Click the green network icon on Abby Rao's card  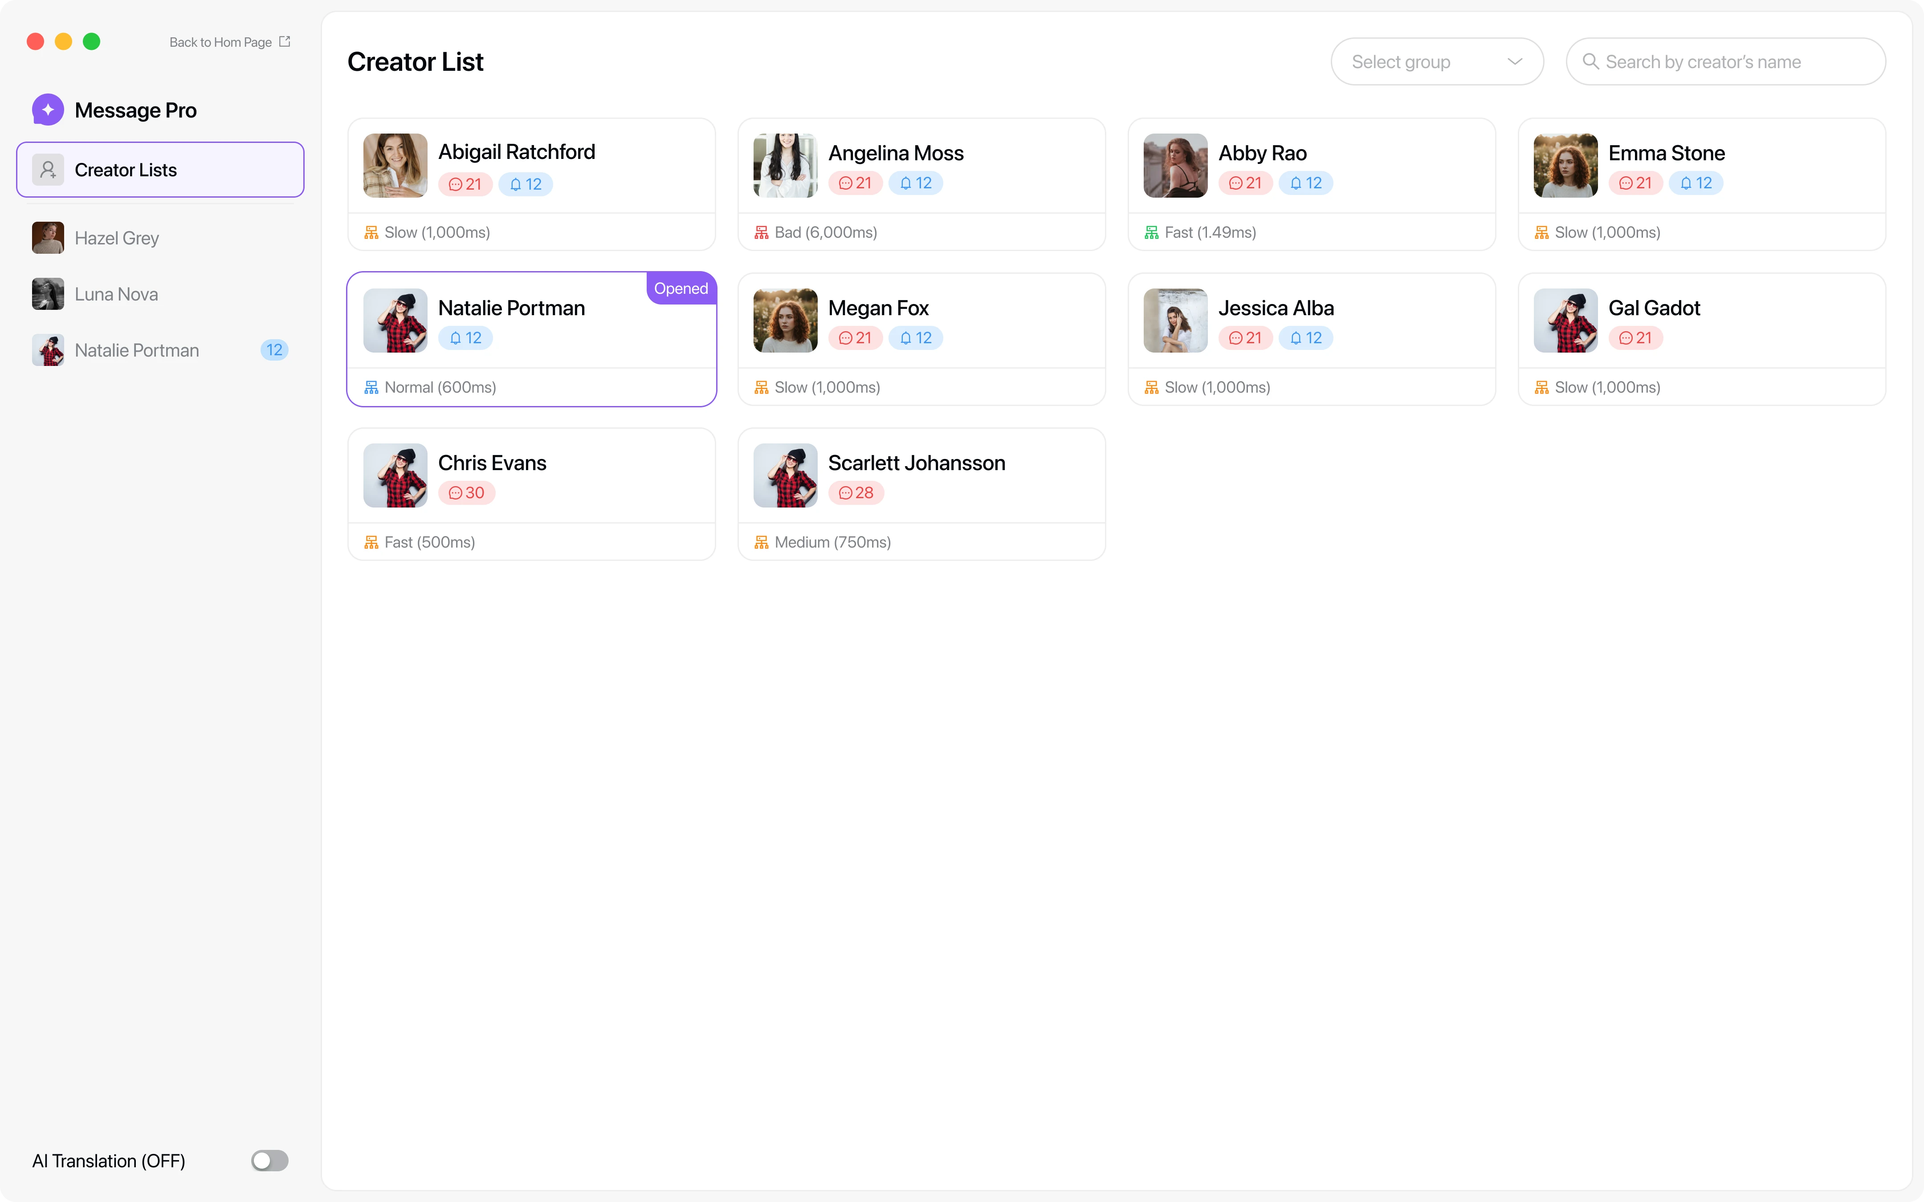tap(1151, 232)
